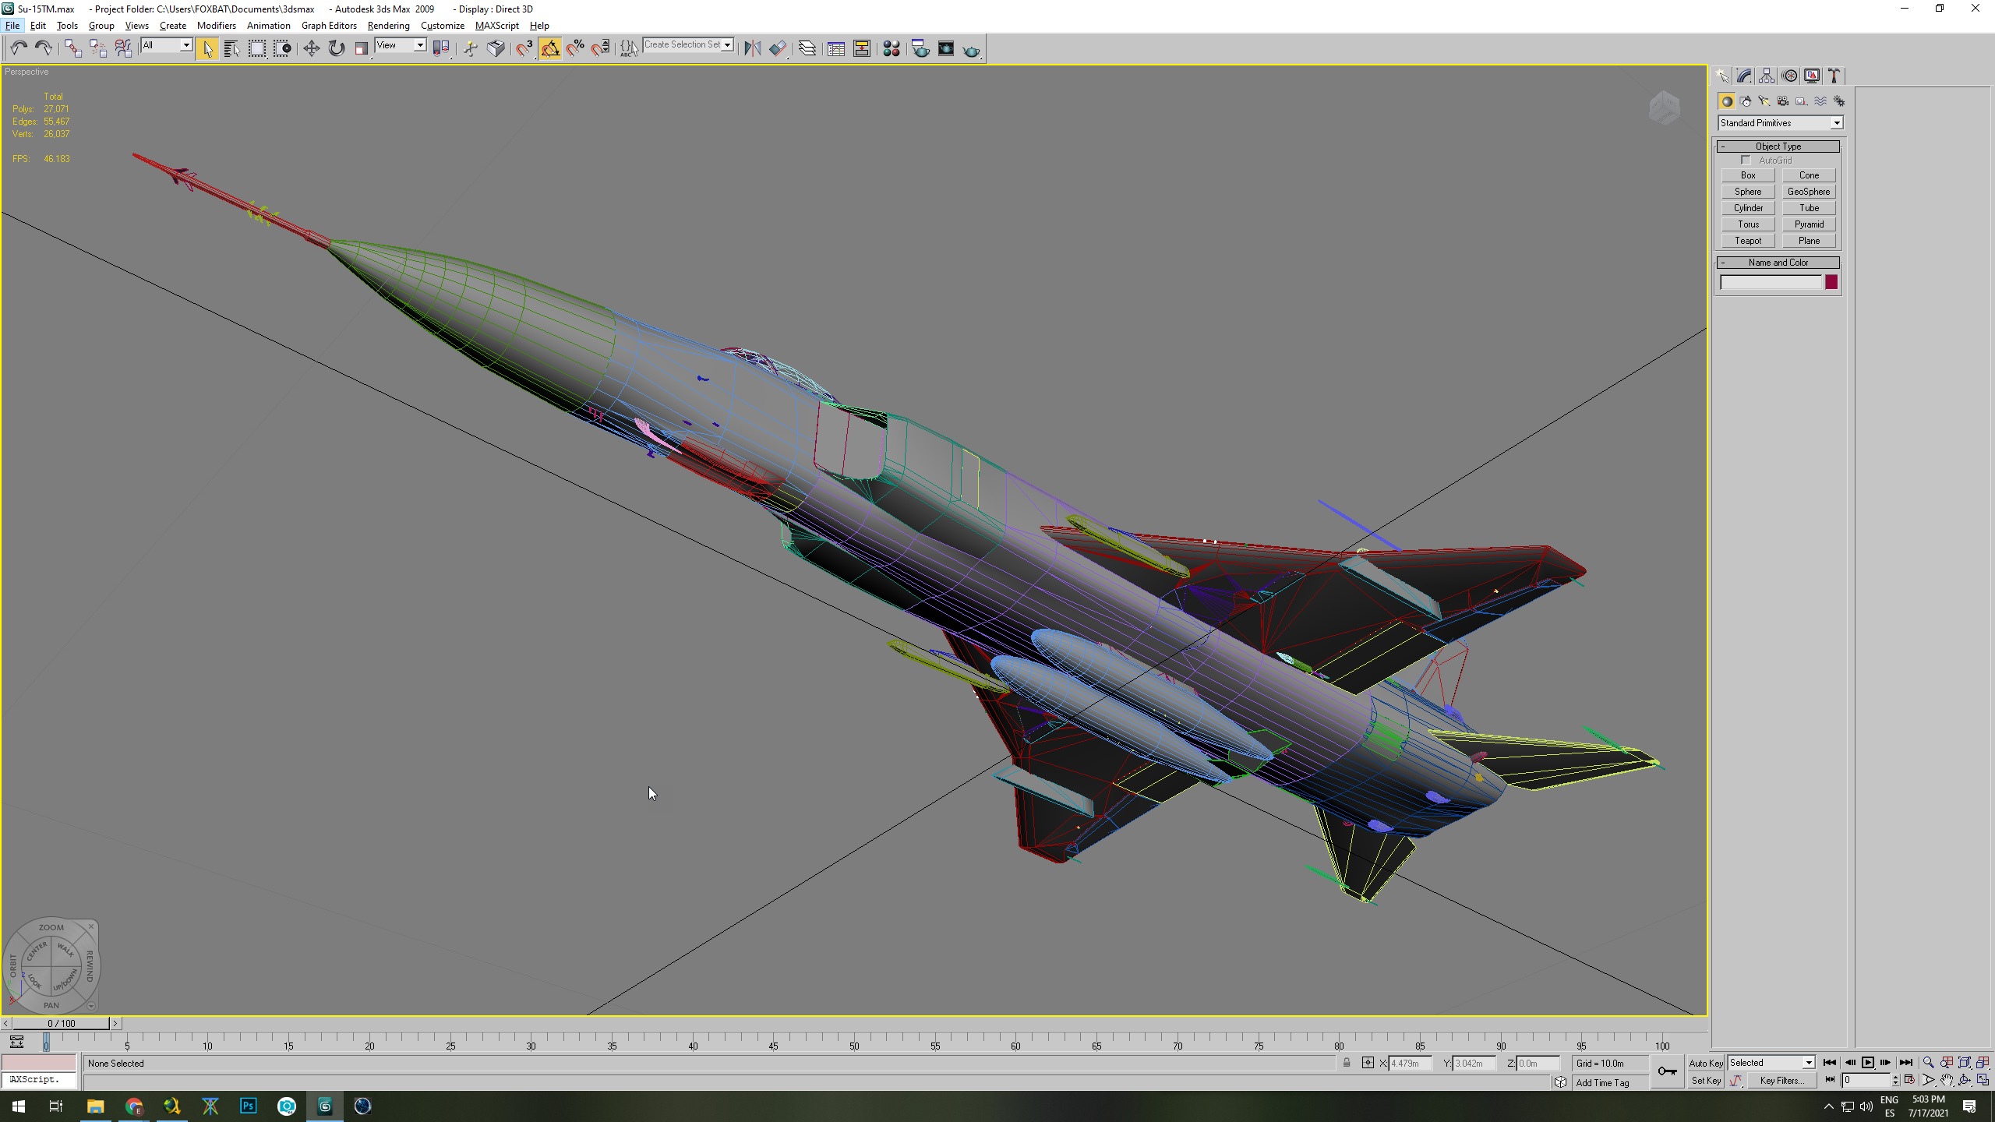The image size is (1995, 1122).
Task: Create a Teapot primitive button
Action: point(1748,241)
